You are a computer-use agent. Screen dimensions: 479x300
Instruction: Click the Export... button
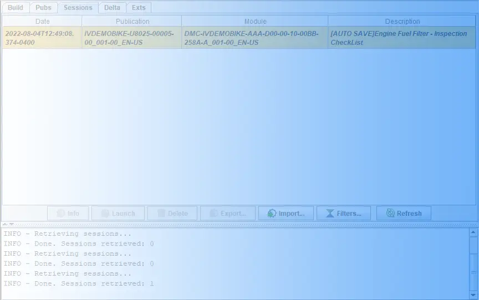(x=228, y=213)
